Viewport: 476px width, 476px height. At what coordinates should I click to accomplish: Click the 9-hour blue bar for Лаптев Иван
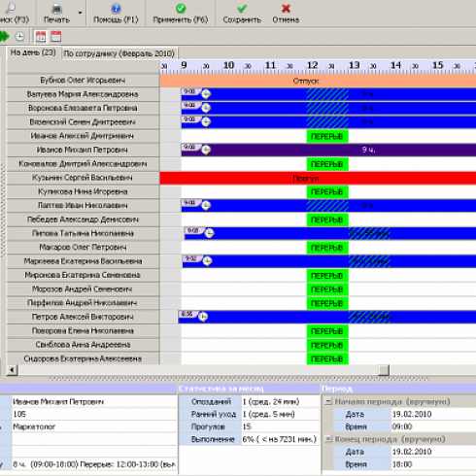(x=328, y=205)
